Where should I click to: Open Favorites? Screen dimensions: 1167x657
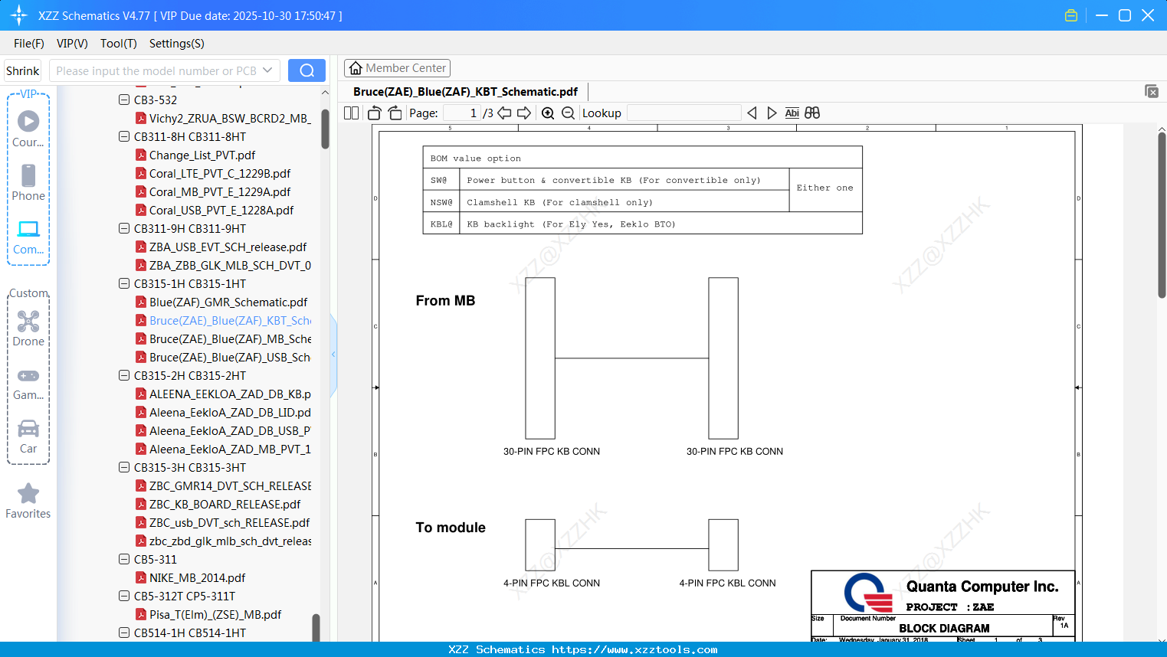coord(28,501)
